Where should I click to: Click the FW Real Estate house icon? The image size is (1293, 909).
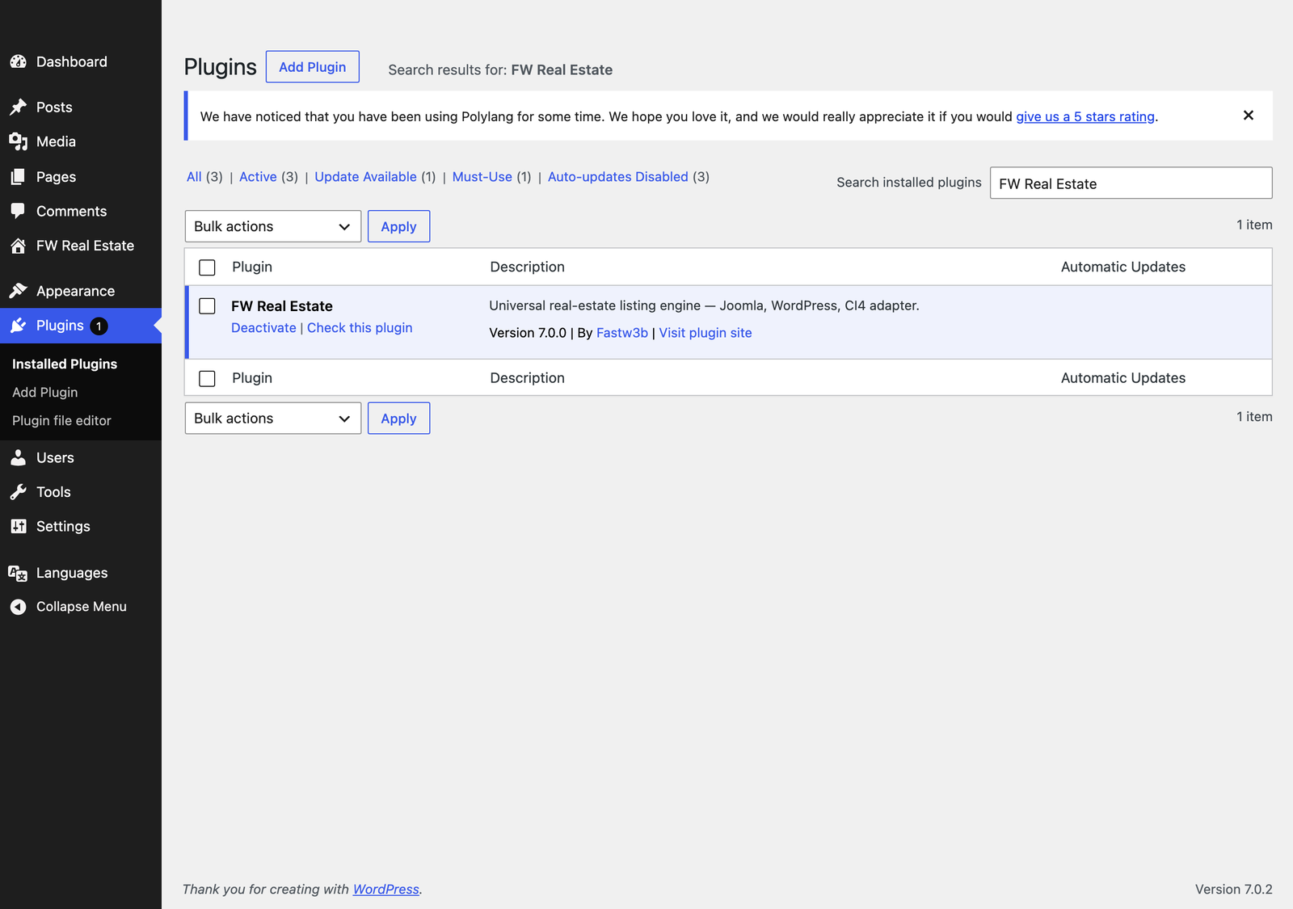click(x=19, y=246)
